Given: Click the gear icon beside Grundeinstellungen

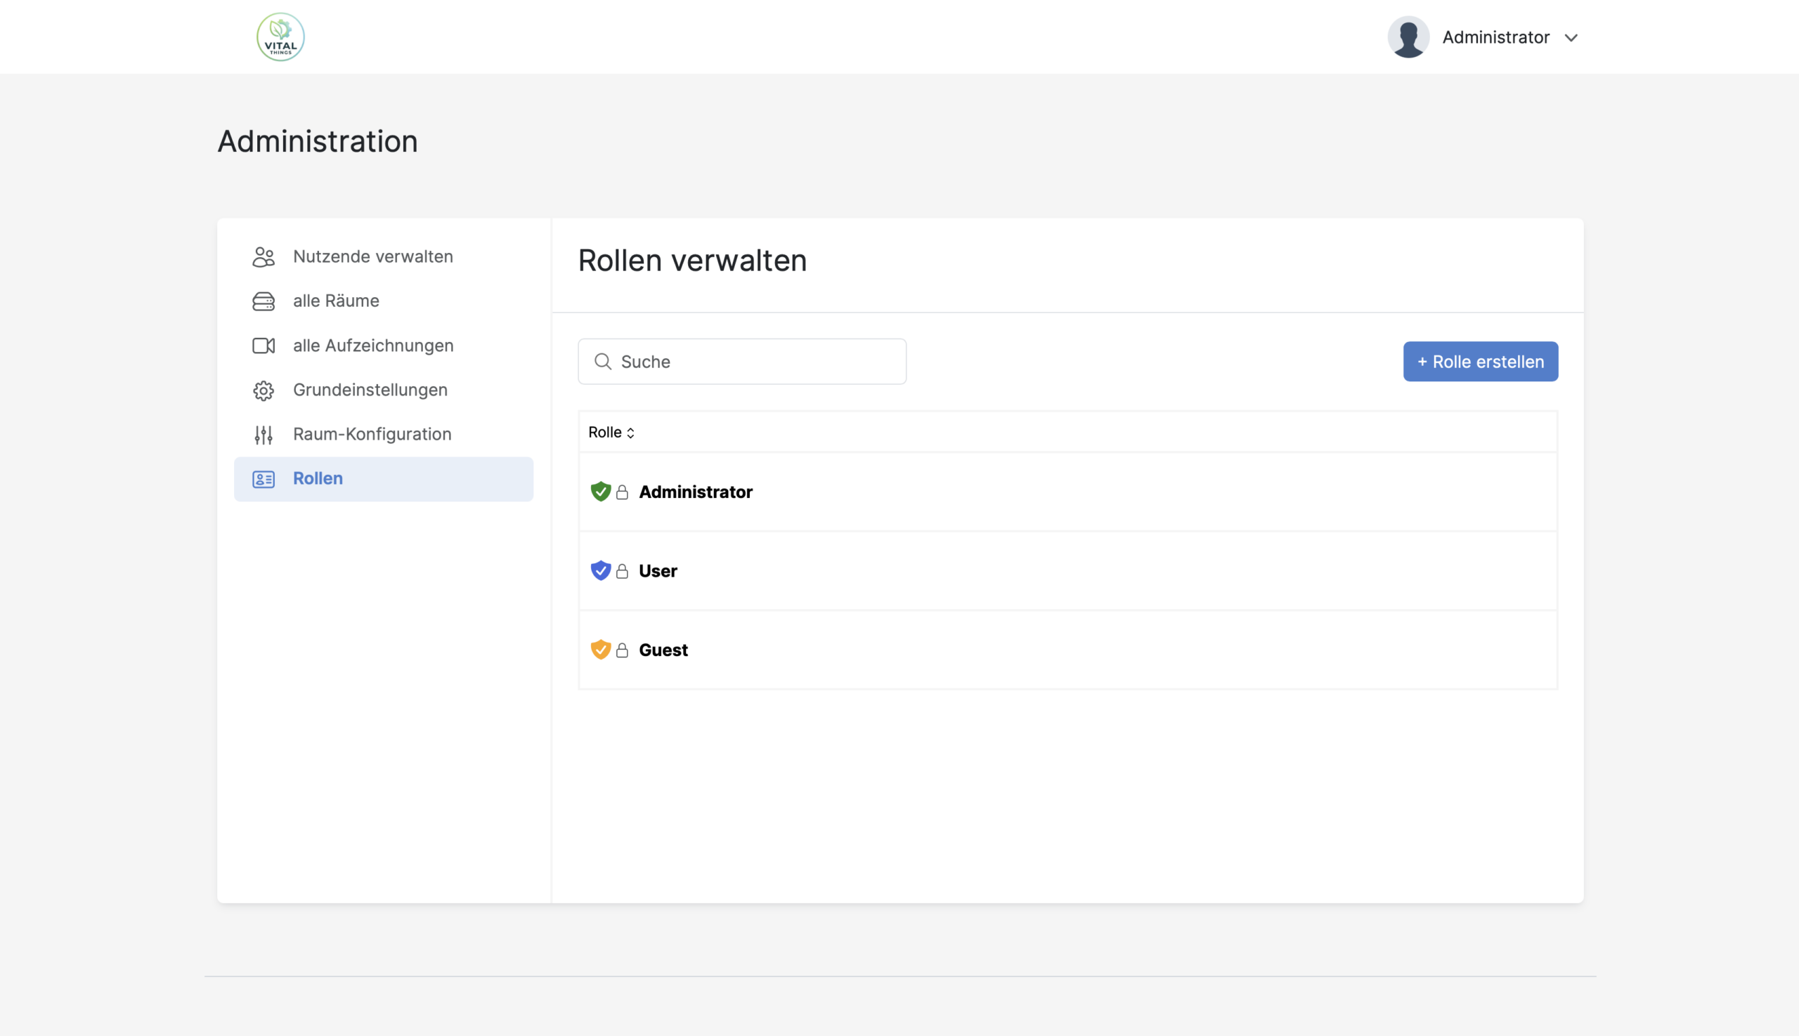Looking at the screenshot, I should click(264, 391).
